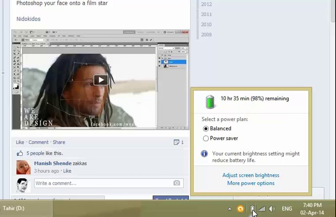Open the Nidokidos link
Screen dimensions: 336x217
tap(29, 19)
